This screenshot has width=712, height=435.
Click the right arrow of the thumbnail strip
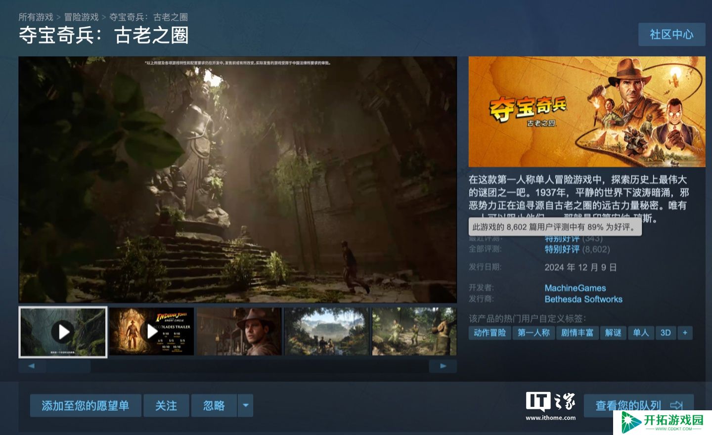coord(443,366)
